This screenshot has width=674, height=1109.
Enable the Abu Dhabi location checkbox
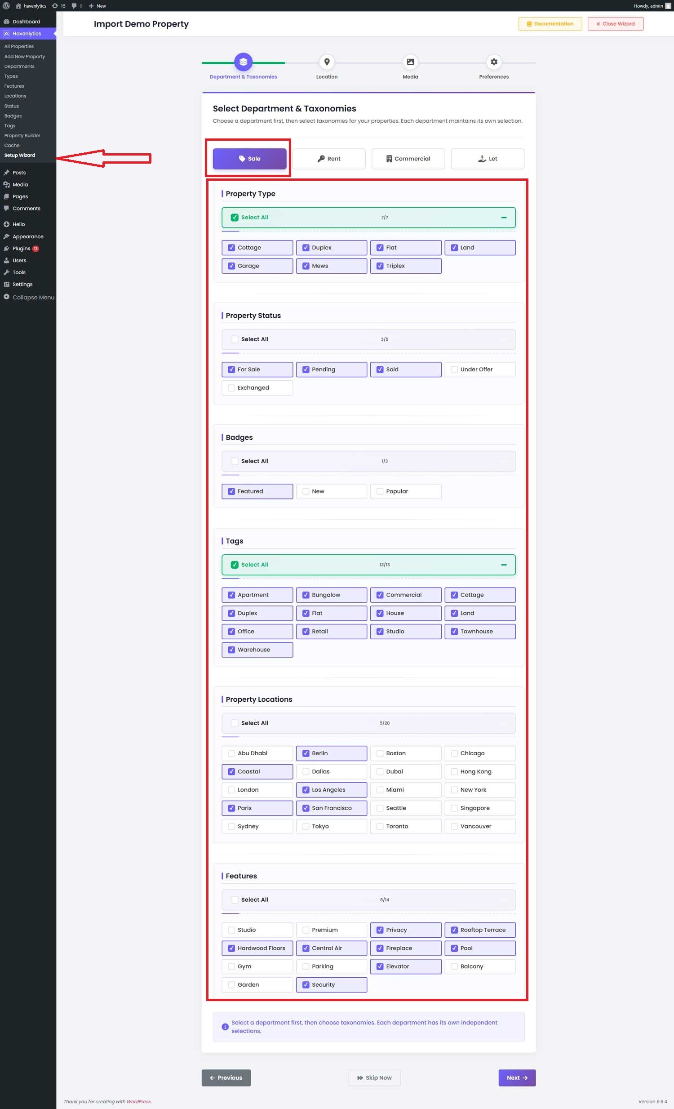231,753
